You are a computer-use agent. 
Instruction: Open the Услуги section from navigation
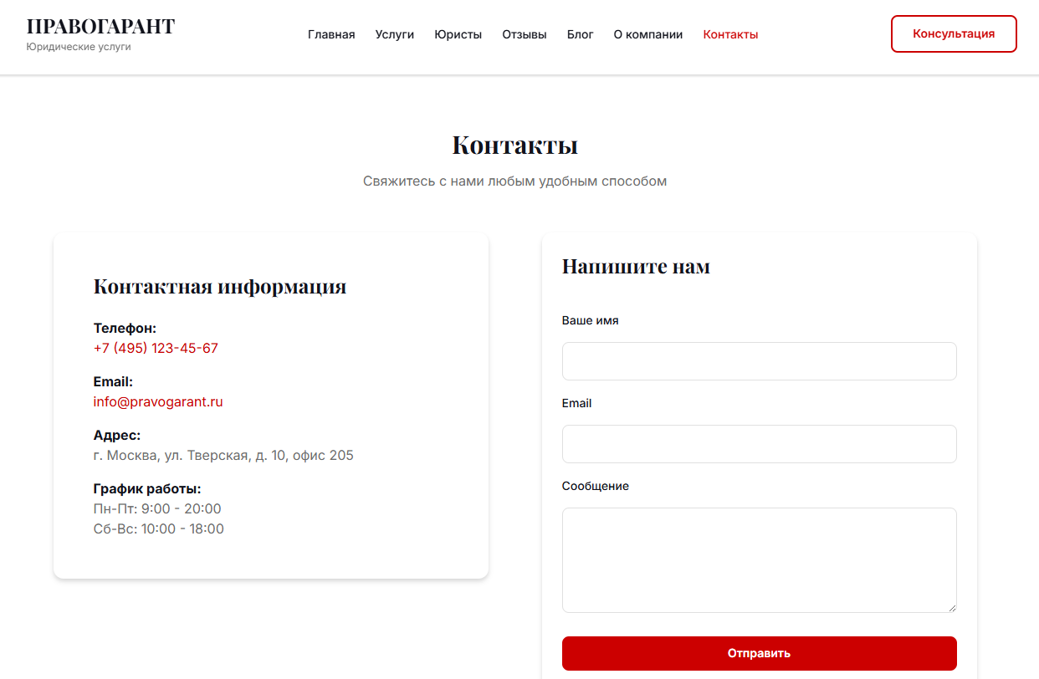pyautogui.click(x=394, y=34)
